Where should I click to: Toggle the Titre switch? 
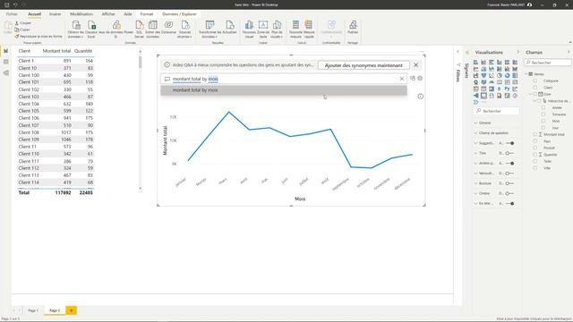tap(509, 153)
